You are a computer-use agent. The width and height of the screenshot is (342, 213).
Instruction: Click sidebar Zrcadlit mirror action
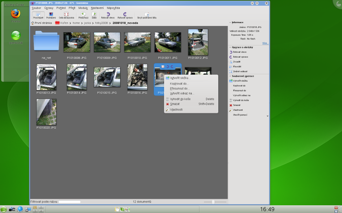[235, 62]
